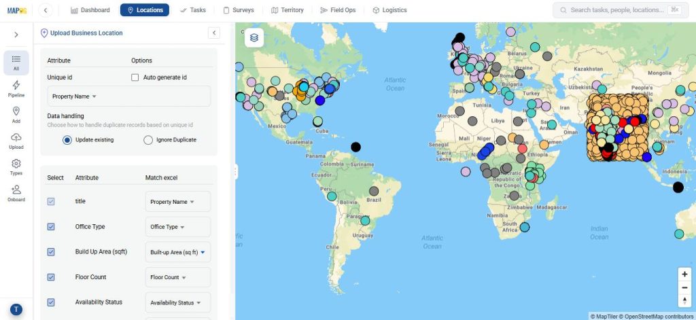Open the Territory tab
The width and height of the screenshot is (696, 320).
coord(288,10)
